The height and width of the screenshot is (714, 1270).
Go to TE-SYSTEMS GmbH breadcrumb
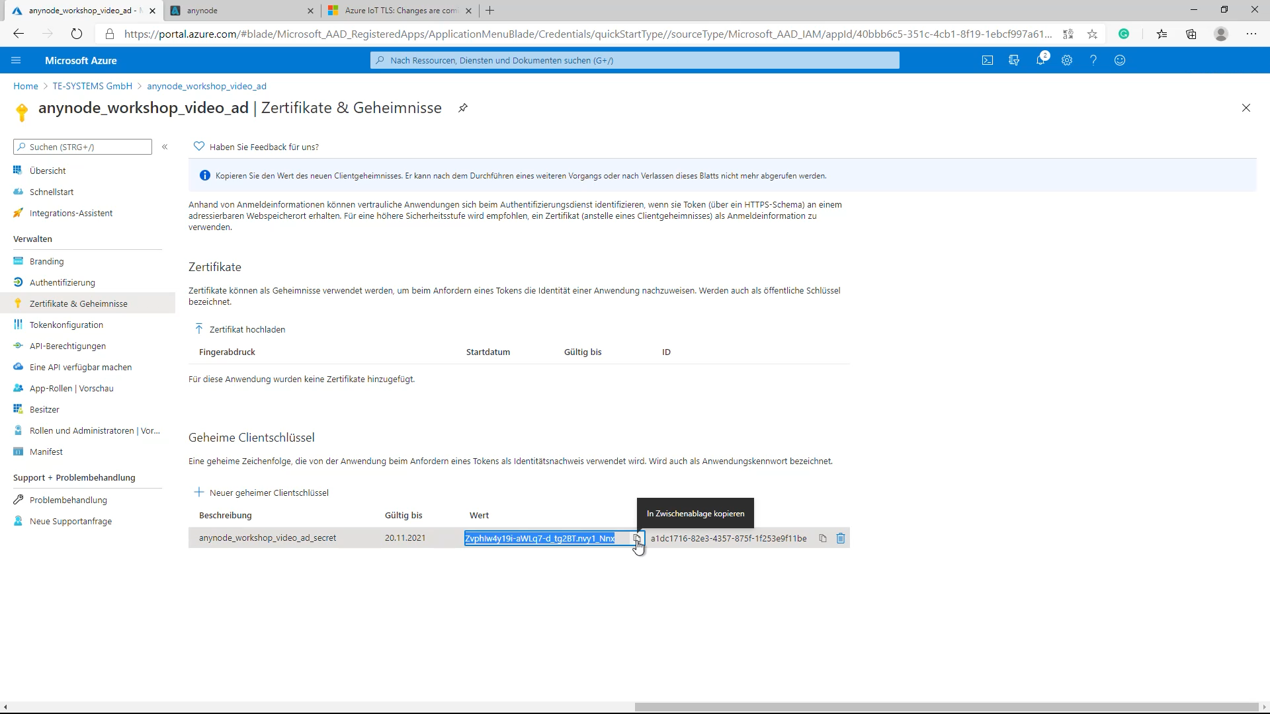click(x=93, y=86)
